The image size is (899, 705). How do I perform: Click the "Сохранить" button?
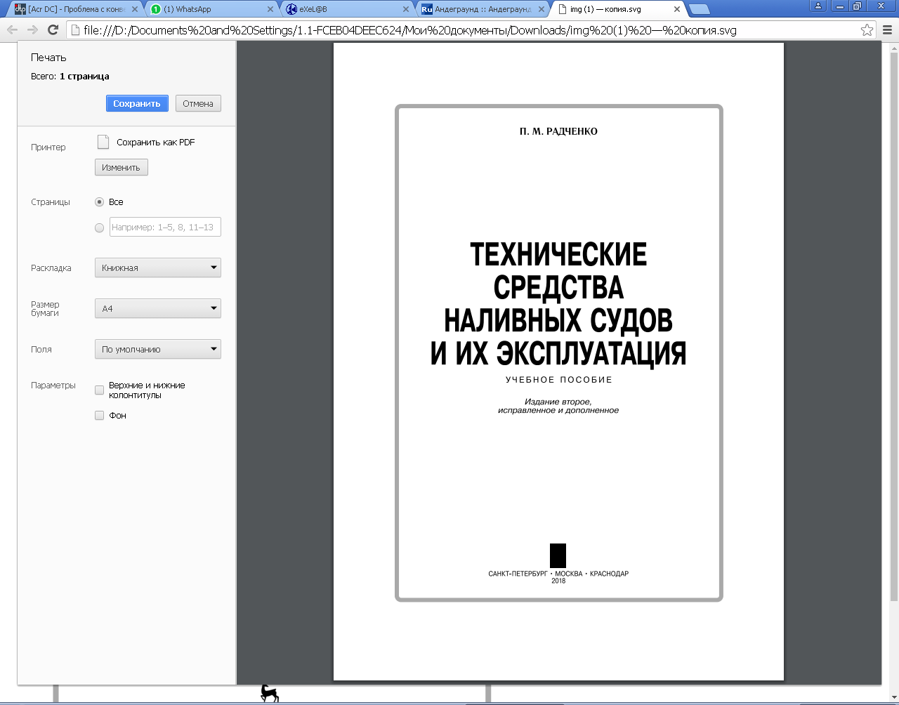point(137,103)
